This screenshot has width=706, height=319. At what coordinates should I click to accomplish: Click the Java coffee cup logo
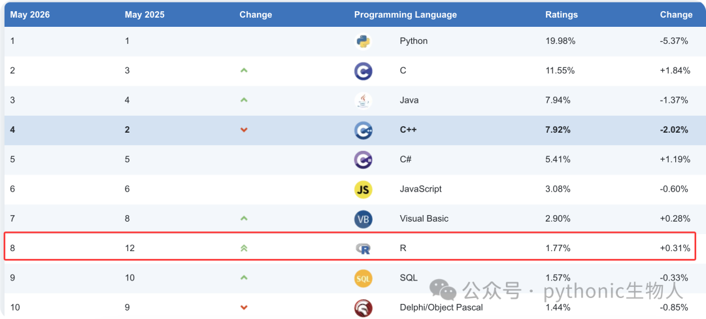tap(363, 101)
